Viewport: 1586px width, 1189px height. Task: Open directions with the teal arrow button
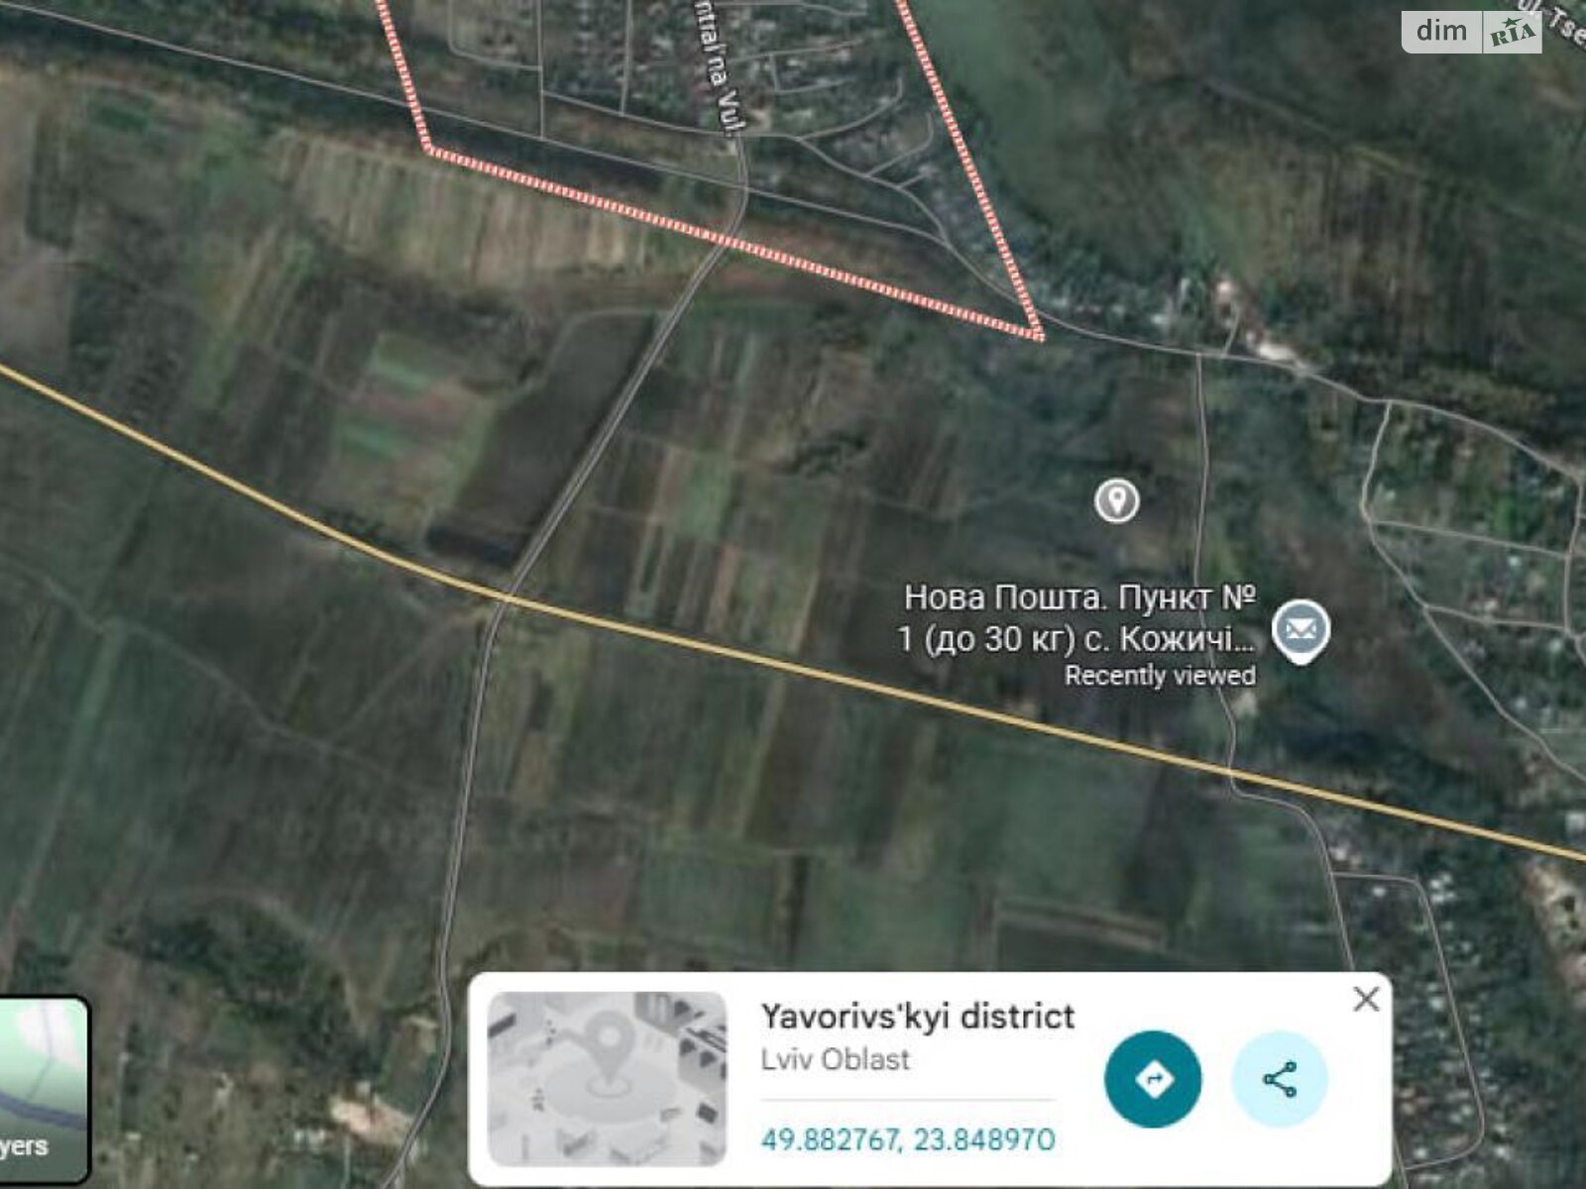point(1153,1079)
